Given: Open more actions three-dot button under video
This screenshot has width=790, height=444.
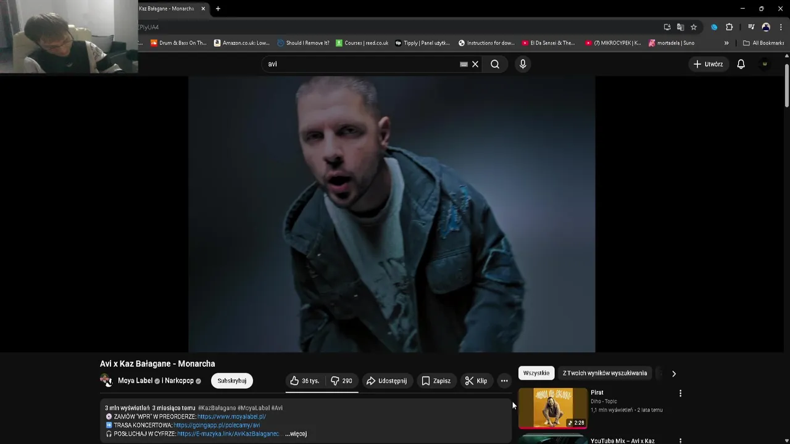Looking at the screenshot, I should 504,380.
